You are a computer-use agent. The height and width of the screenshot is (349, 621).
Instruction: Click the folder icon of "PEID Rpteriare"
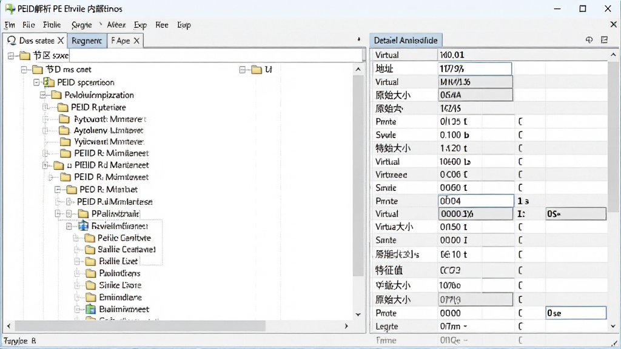pyautogui.click(x=62, y=107)
